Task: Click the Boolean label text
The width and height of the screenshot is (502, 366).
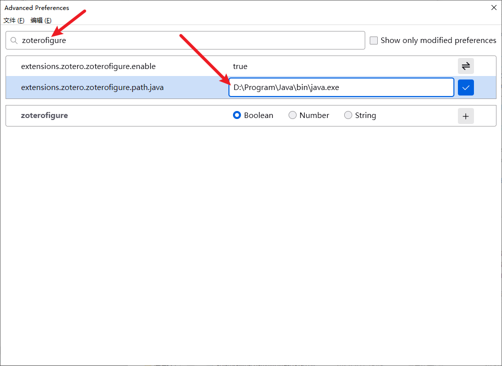Action: (259, 115)
